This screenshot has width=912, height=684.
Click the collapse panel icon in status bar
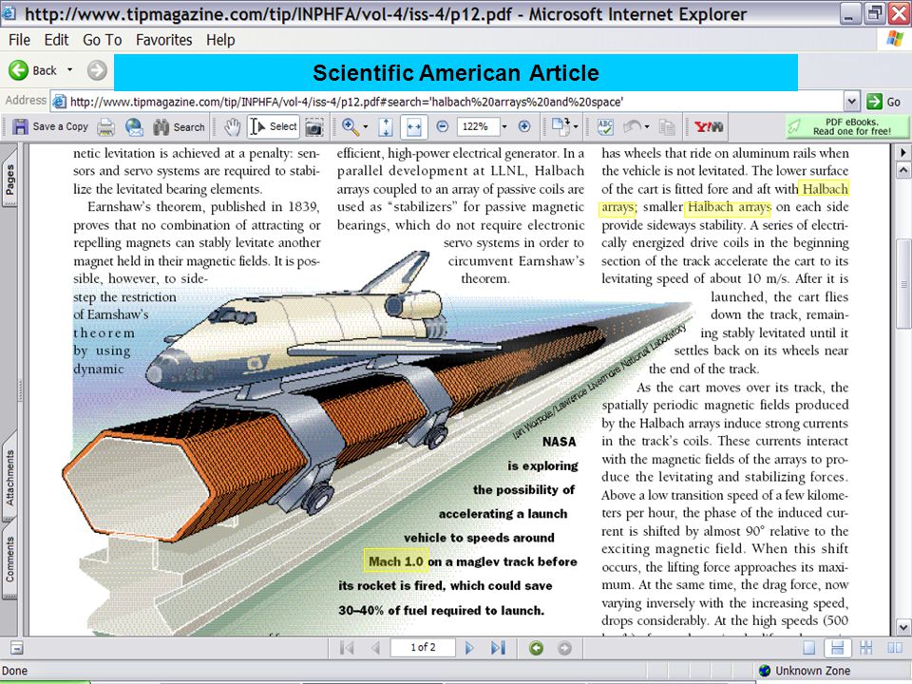17,647
